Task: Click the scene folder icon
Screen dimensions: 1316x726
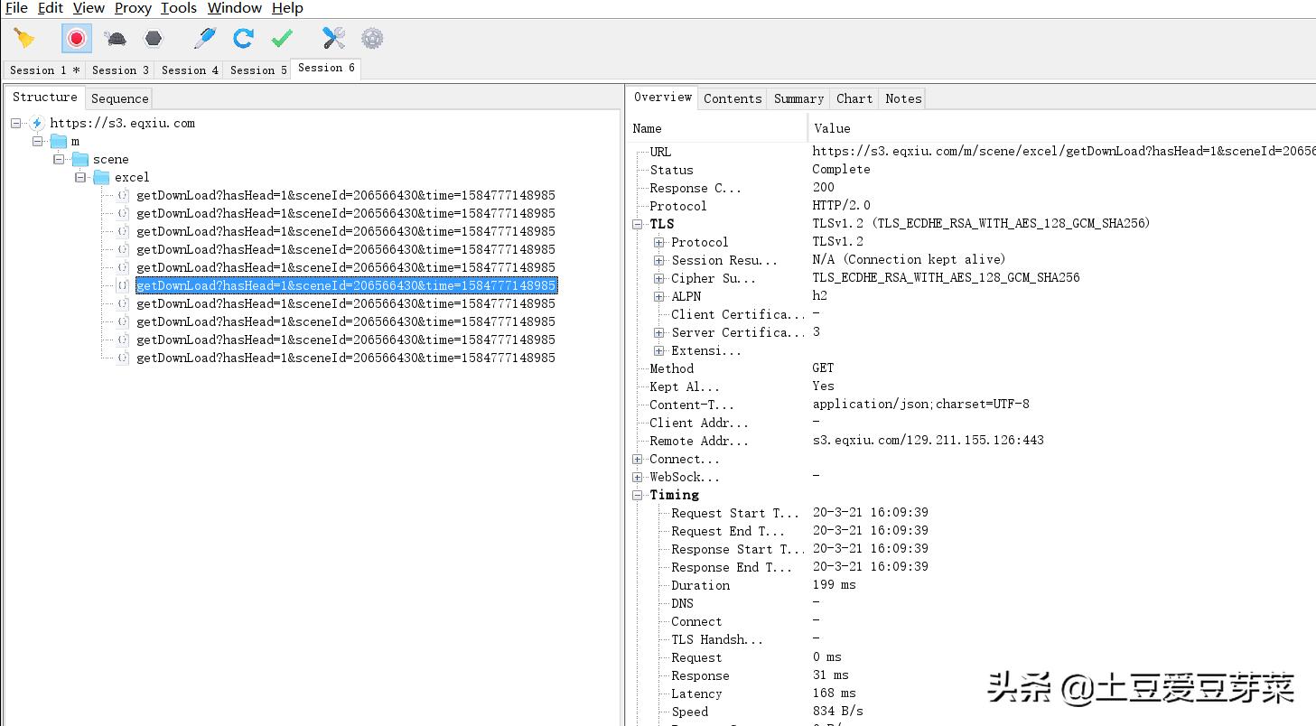Action: (x=80, y=159)
